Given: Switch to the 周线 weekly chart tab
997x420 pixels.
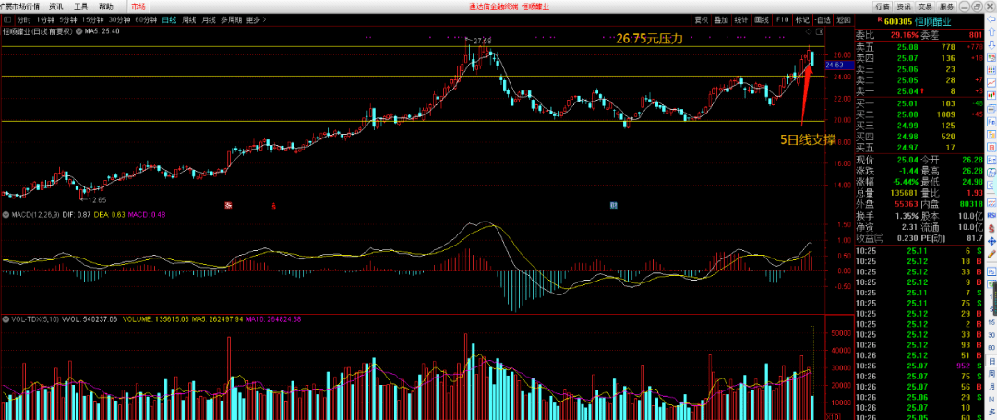Looking at the screenshot, I should tap(189, 18).
